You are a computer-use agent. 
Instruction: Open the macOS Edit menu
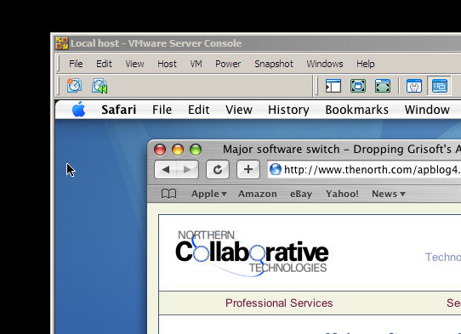199,110
